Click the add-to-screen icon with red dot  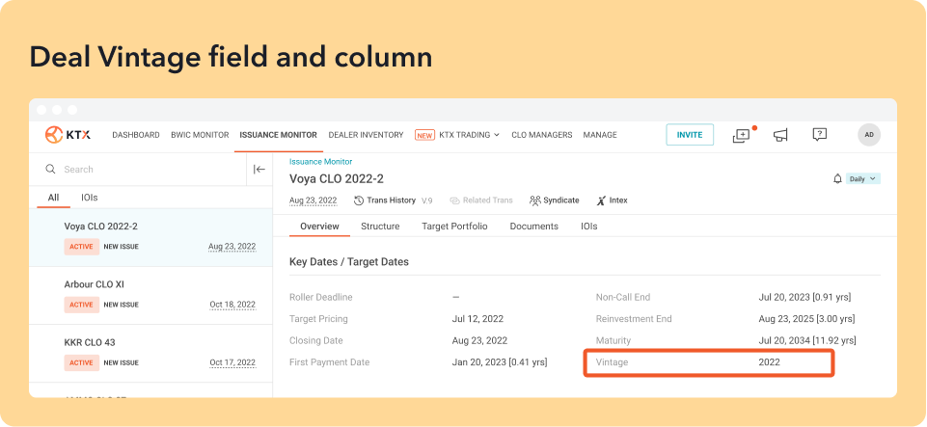(x=741, y=135)
